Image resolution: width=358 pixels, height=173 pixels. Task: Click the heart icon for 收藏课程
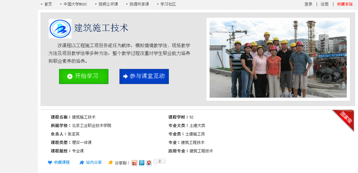50,163
